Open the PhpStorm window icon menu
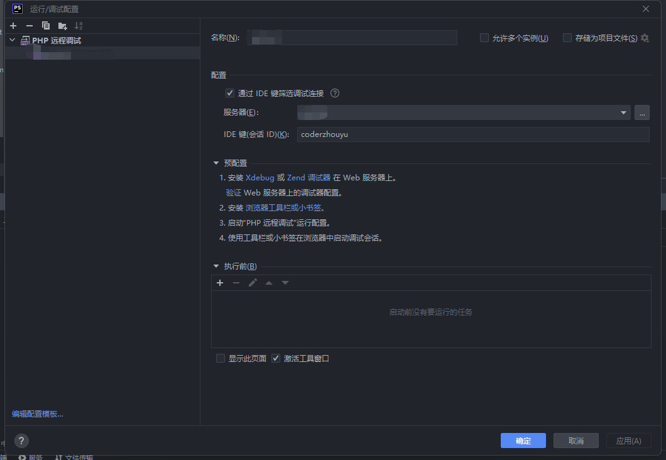Viewport: 666px width, 460px height. click(x=18, y=9)
